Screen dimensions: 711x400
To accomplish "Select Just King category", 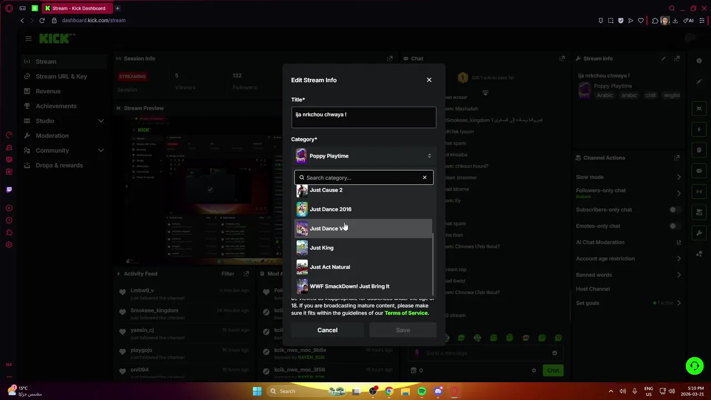I will click(363, 248).
